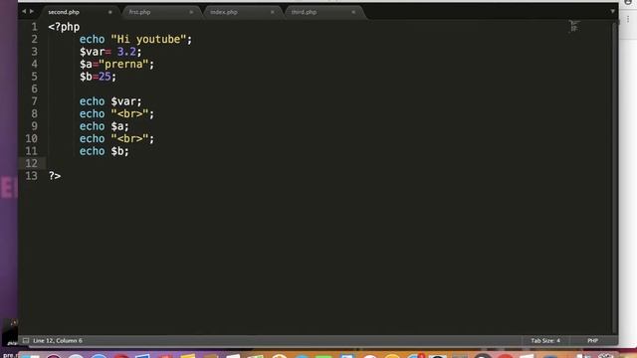Close the second.php tab
Screen dimensions: 637x358
click(x=110, y=12)
